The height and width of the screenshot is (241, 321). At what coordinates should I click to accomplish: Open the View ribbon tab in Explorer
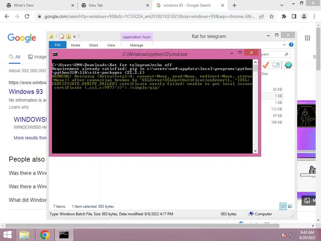(111, 45)
